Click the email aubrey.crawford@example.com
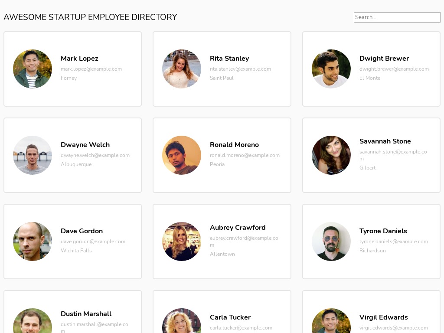444x333 pixels. [x=244, y=242]
